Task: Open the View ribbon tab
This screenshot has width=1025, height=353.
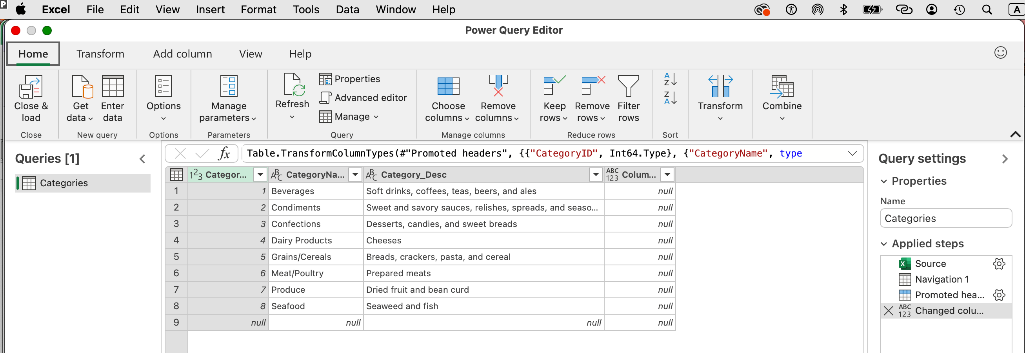Action: point(250,54)
